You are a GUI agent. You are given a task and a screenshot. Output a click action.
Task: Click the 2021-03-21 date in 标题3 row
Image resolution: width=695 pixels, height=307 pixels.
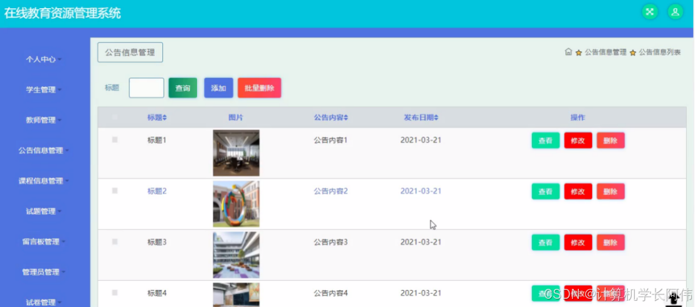tap(421, 242)
